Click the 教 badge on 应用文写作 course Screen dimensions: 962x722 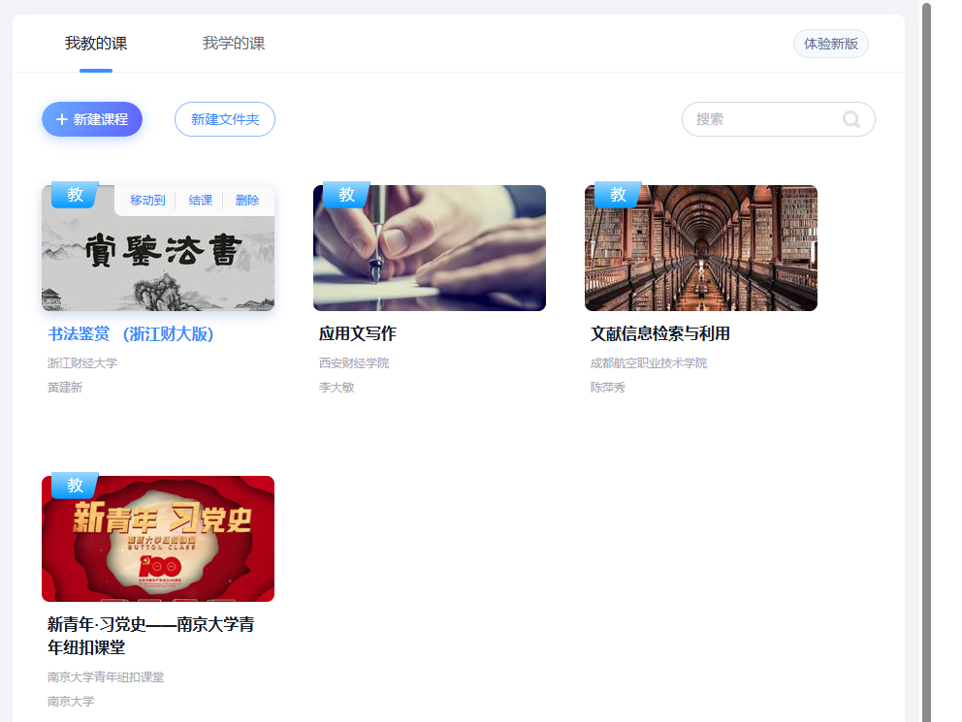pos(346,195)
